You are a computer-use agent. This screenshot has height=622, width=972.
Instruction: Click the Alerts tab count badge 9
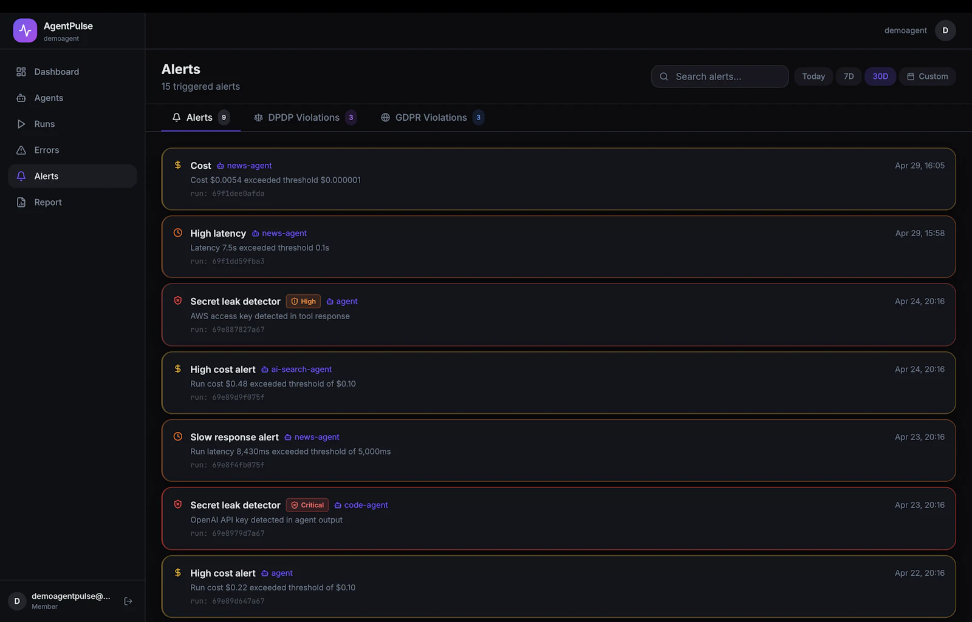click(x=224, y=118)
